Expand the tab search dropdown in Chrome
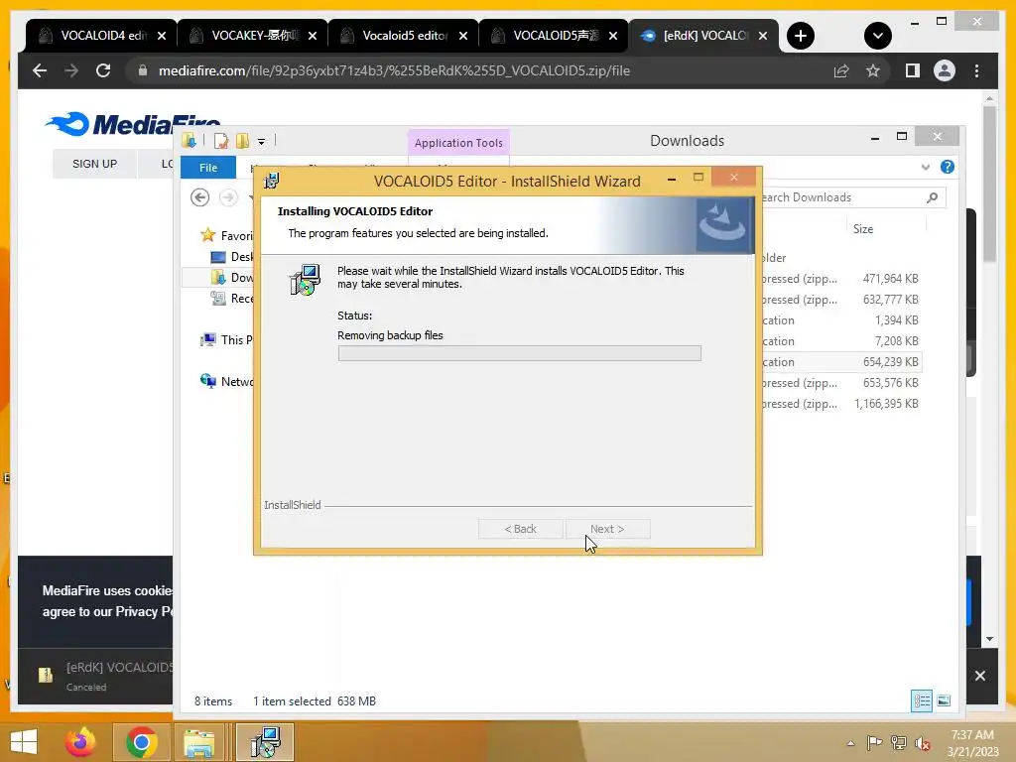The image size is (1016, 762). point(877,36)
